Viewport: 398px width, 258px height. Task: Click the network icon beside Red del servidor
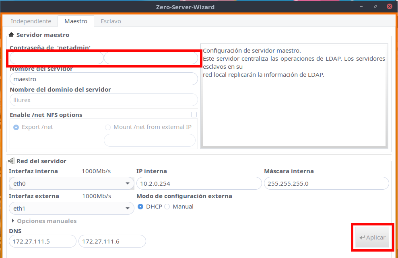(11, 161)
